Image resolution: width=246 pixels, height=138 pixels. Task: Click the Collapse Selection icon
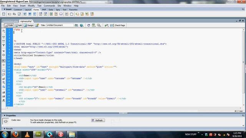point(3,41)
